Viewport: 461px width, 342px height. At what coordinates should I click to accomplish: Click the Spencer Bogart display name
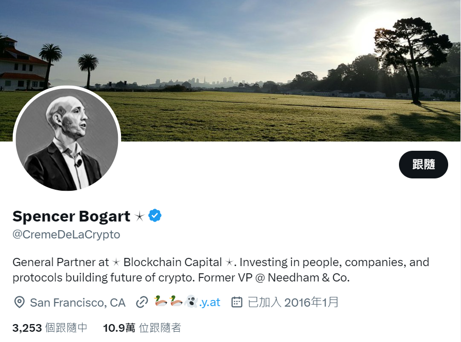coord(71,216)
